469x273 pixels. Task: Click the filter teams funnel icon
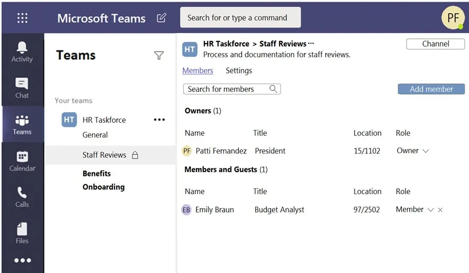(159, 55)
